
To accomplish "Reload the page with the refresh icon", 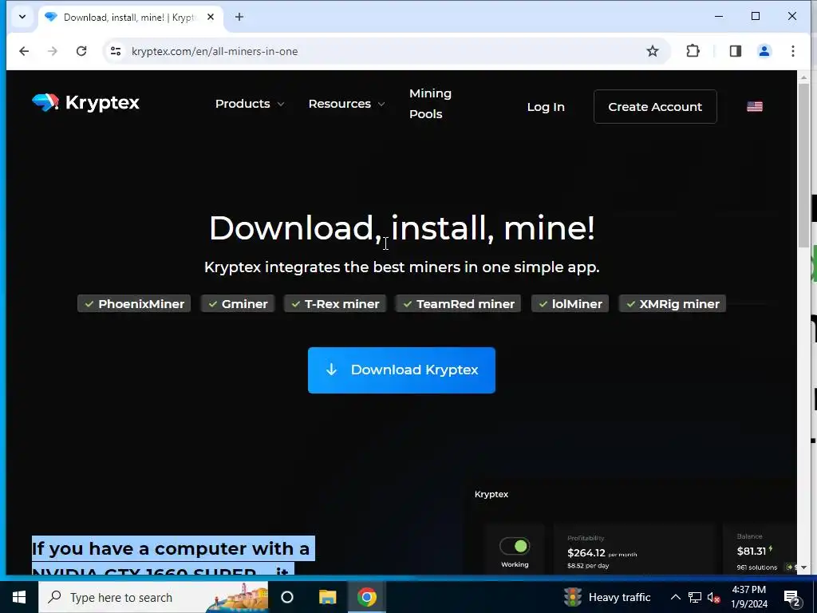I will 81,51.
